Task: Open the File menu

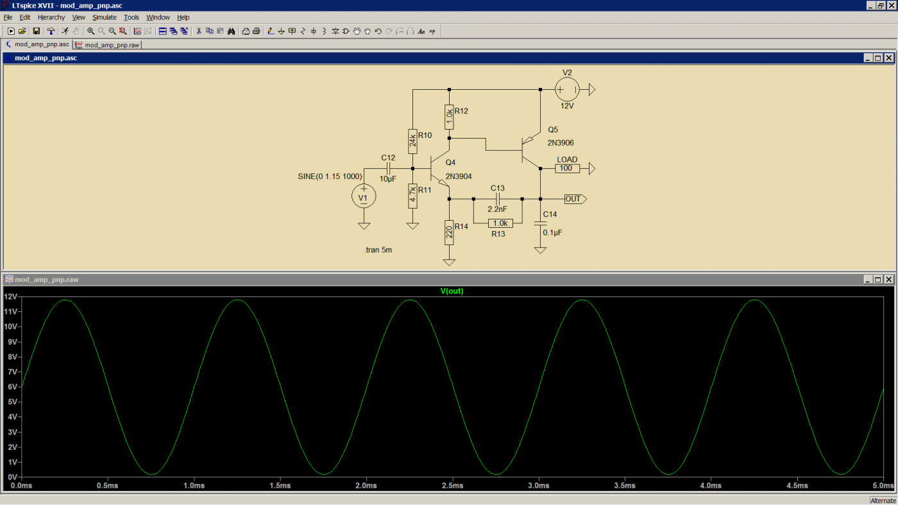Action: point(8,17)
